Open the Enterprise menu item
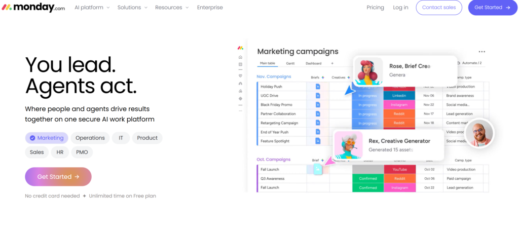The width and height of the screenshot is (519, 235). 210,7
